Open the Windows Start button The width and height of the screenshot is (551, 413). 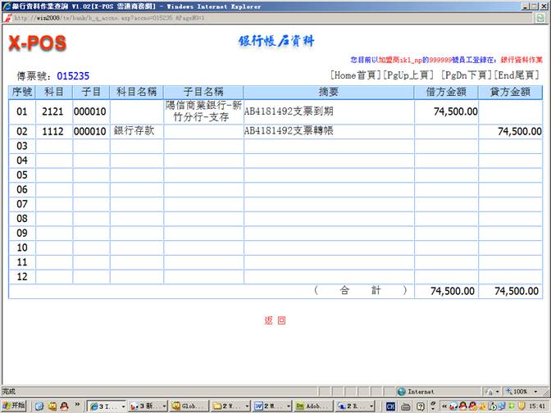click(x=14, y=406)
